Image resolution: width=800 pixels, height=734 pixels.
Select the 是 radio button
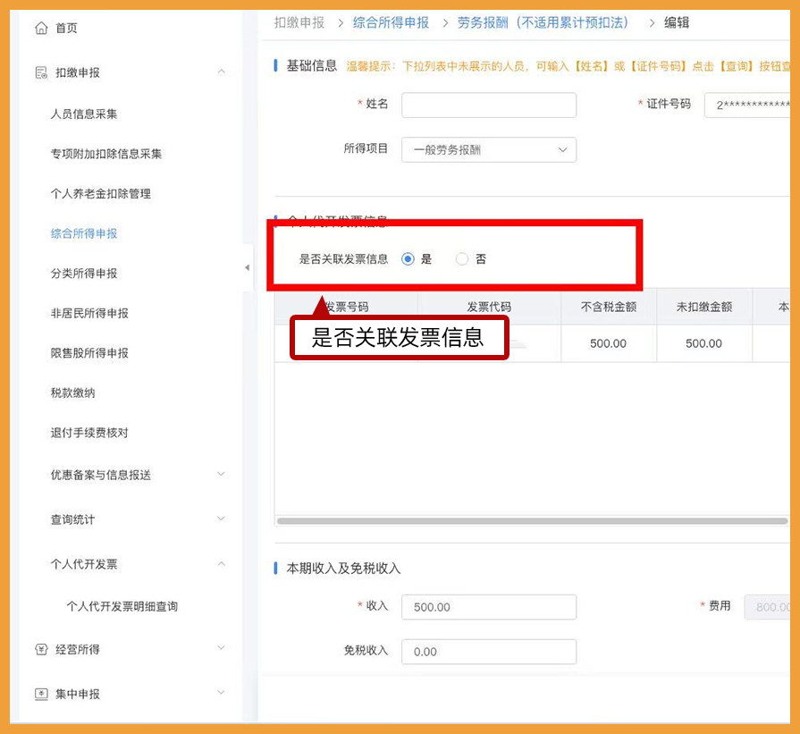pos(408,258)
